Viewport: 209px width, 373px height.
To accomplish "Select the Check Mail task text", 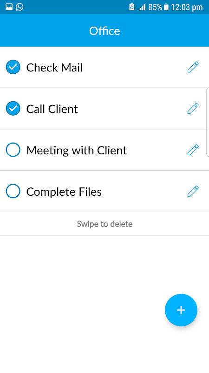I will pyautogui.click(x=54, y=68).
